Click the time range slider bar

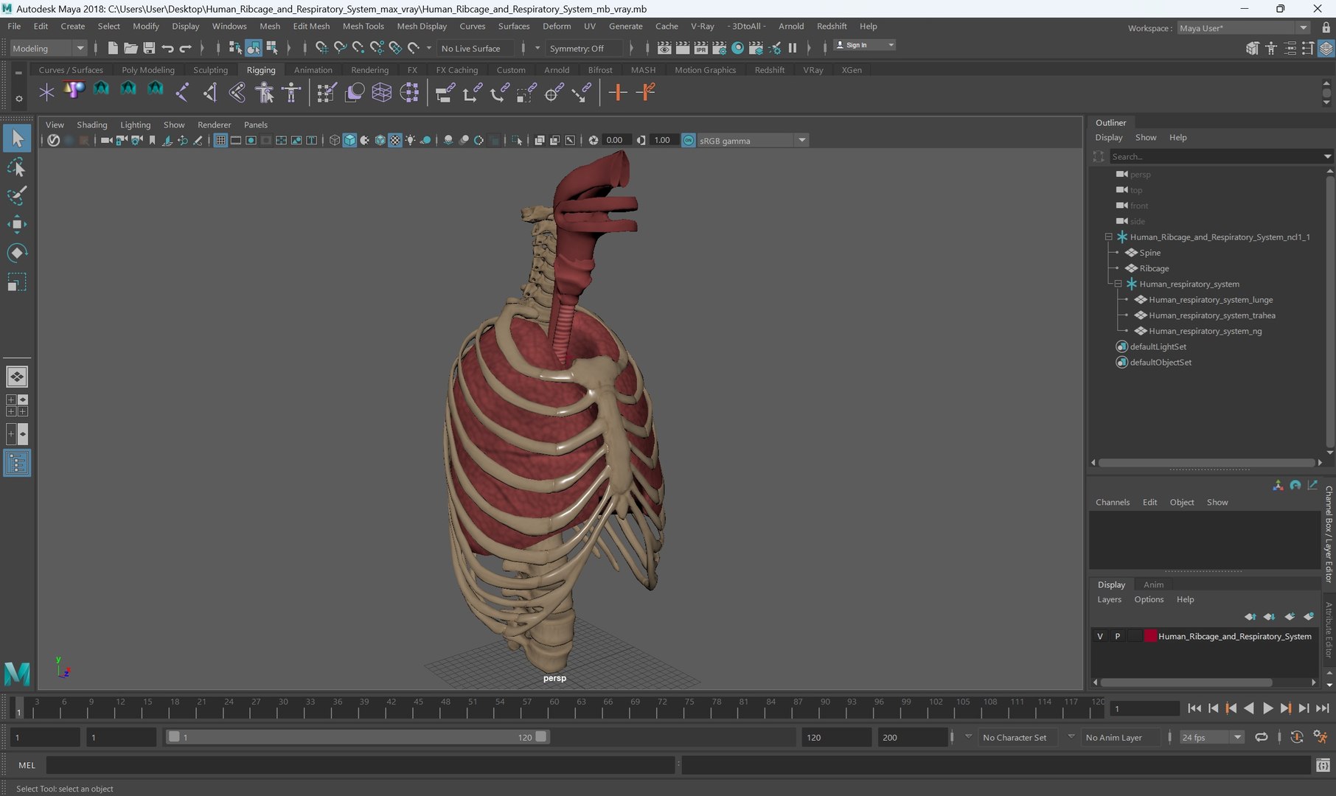(x=358, y=737)
